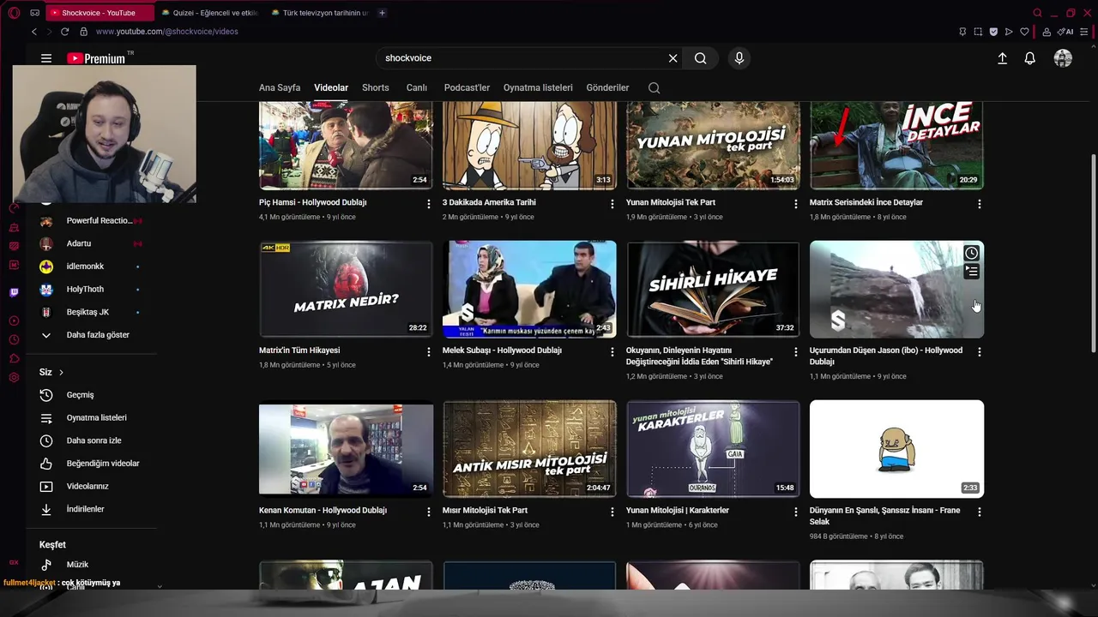The image size is (1098, 617).
Task: Open ad blocker shield icon
Action: click(993, 32)
